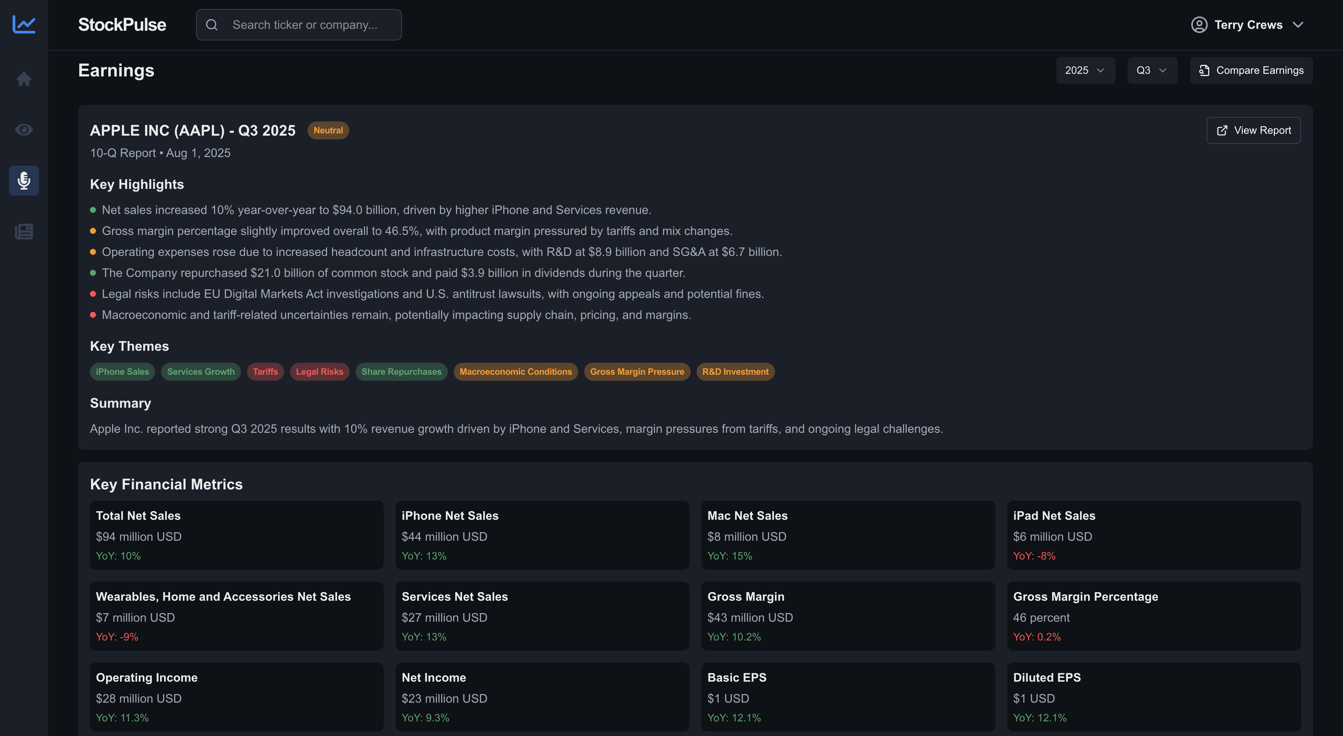Screen dimensions: 1343x736
Task: Select the Earnings microphone sidebar icon
Action: pos(24,180)
